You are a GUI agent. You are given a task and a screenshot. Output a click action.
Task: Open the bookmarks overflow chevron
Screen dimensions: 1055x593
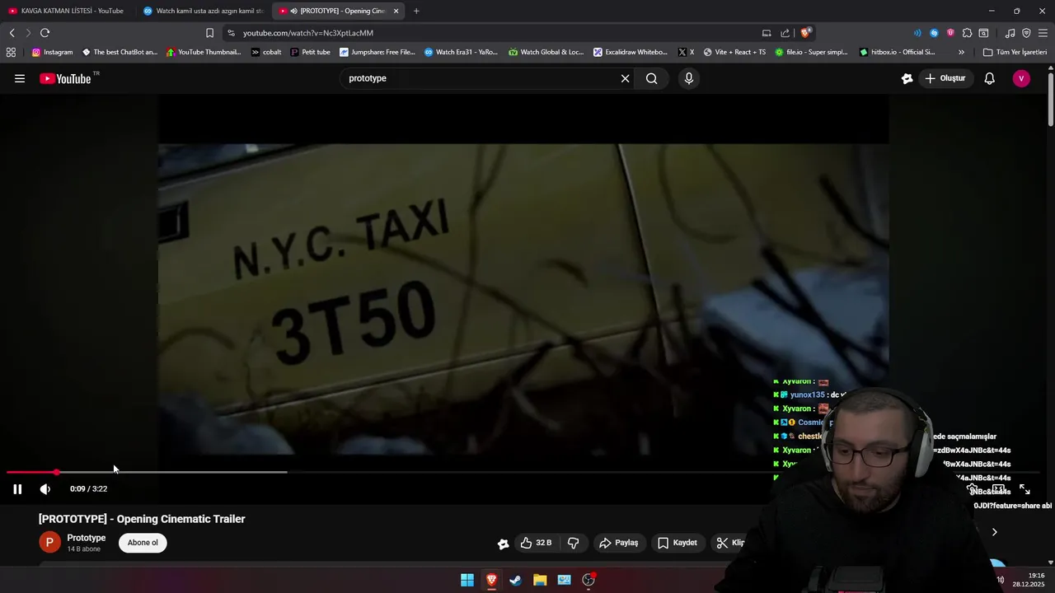click(x=961, y=52)
